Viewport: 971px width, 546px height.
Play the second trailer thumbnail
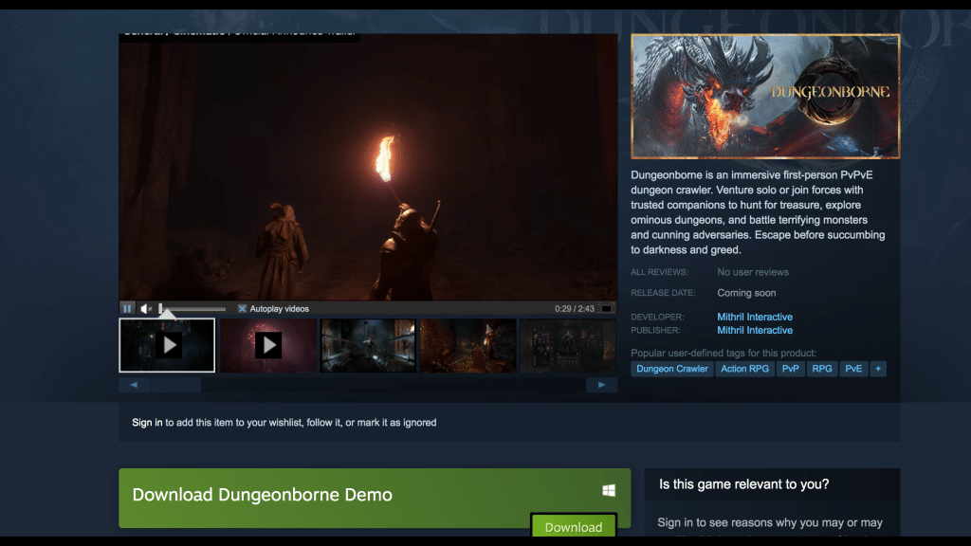click(x=268, y=345)
